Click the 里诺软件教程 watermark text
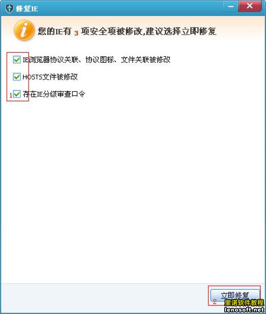 [244, 303]
